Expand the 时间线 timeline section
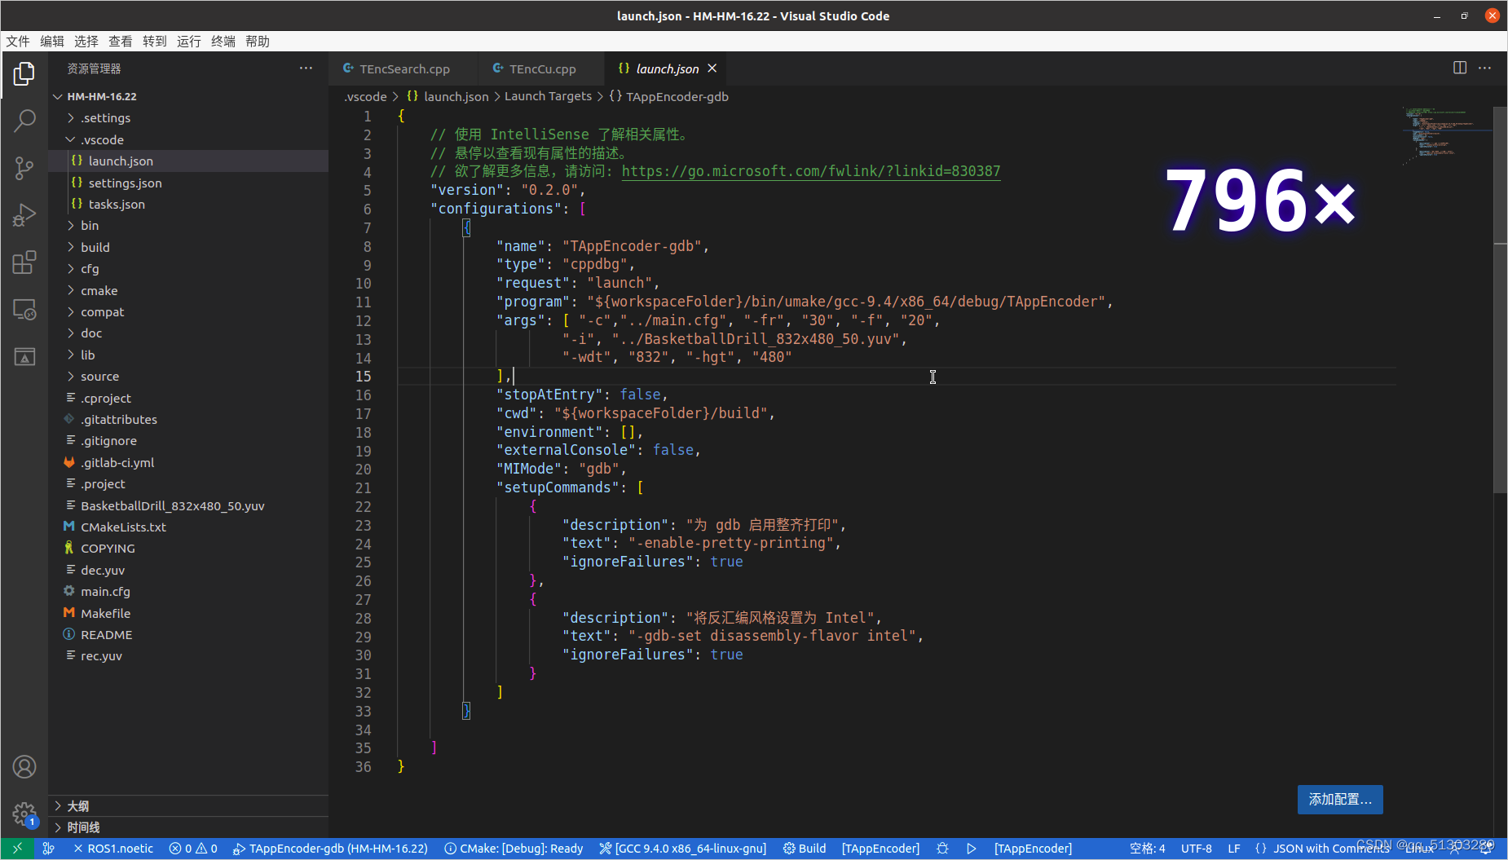The width and height of the screenshot is (1508, 860). click(188, 827)
